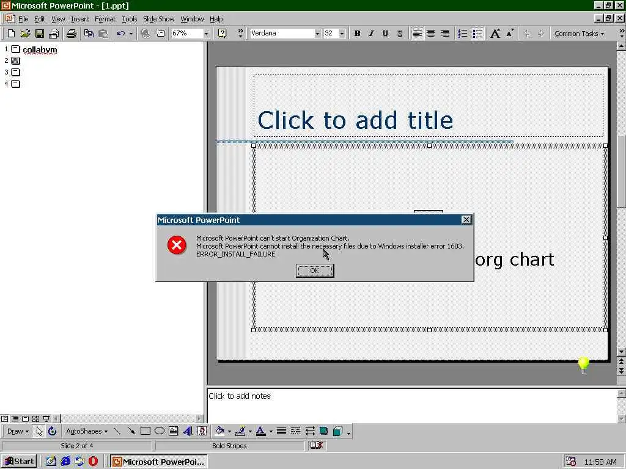The height and width of the screenshot is (469, 626).
Task: Toggle Italic formatting
Action: click(371, 34)
